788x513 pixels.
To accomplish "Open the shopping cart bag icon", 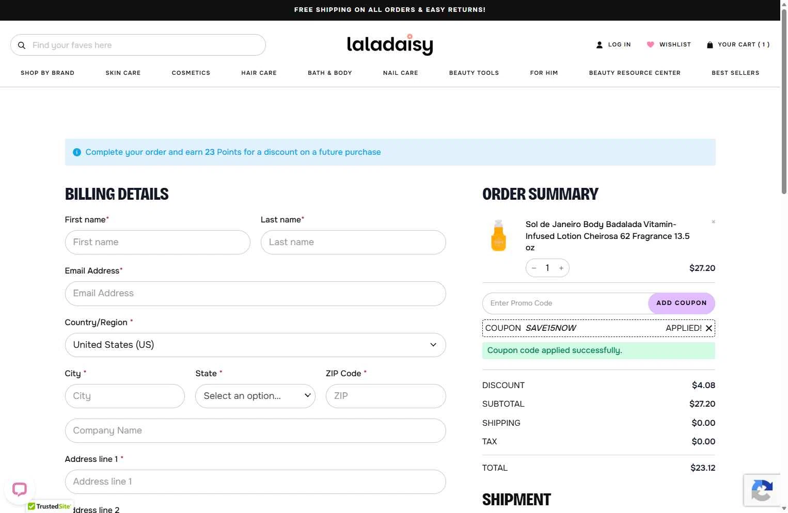I will [710, 45].
